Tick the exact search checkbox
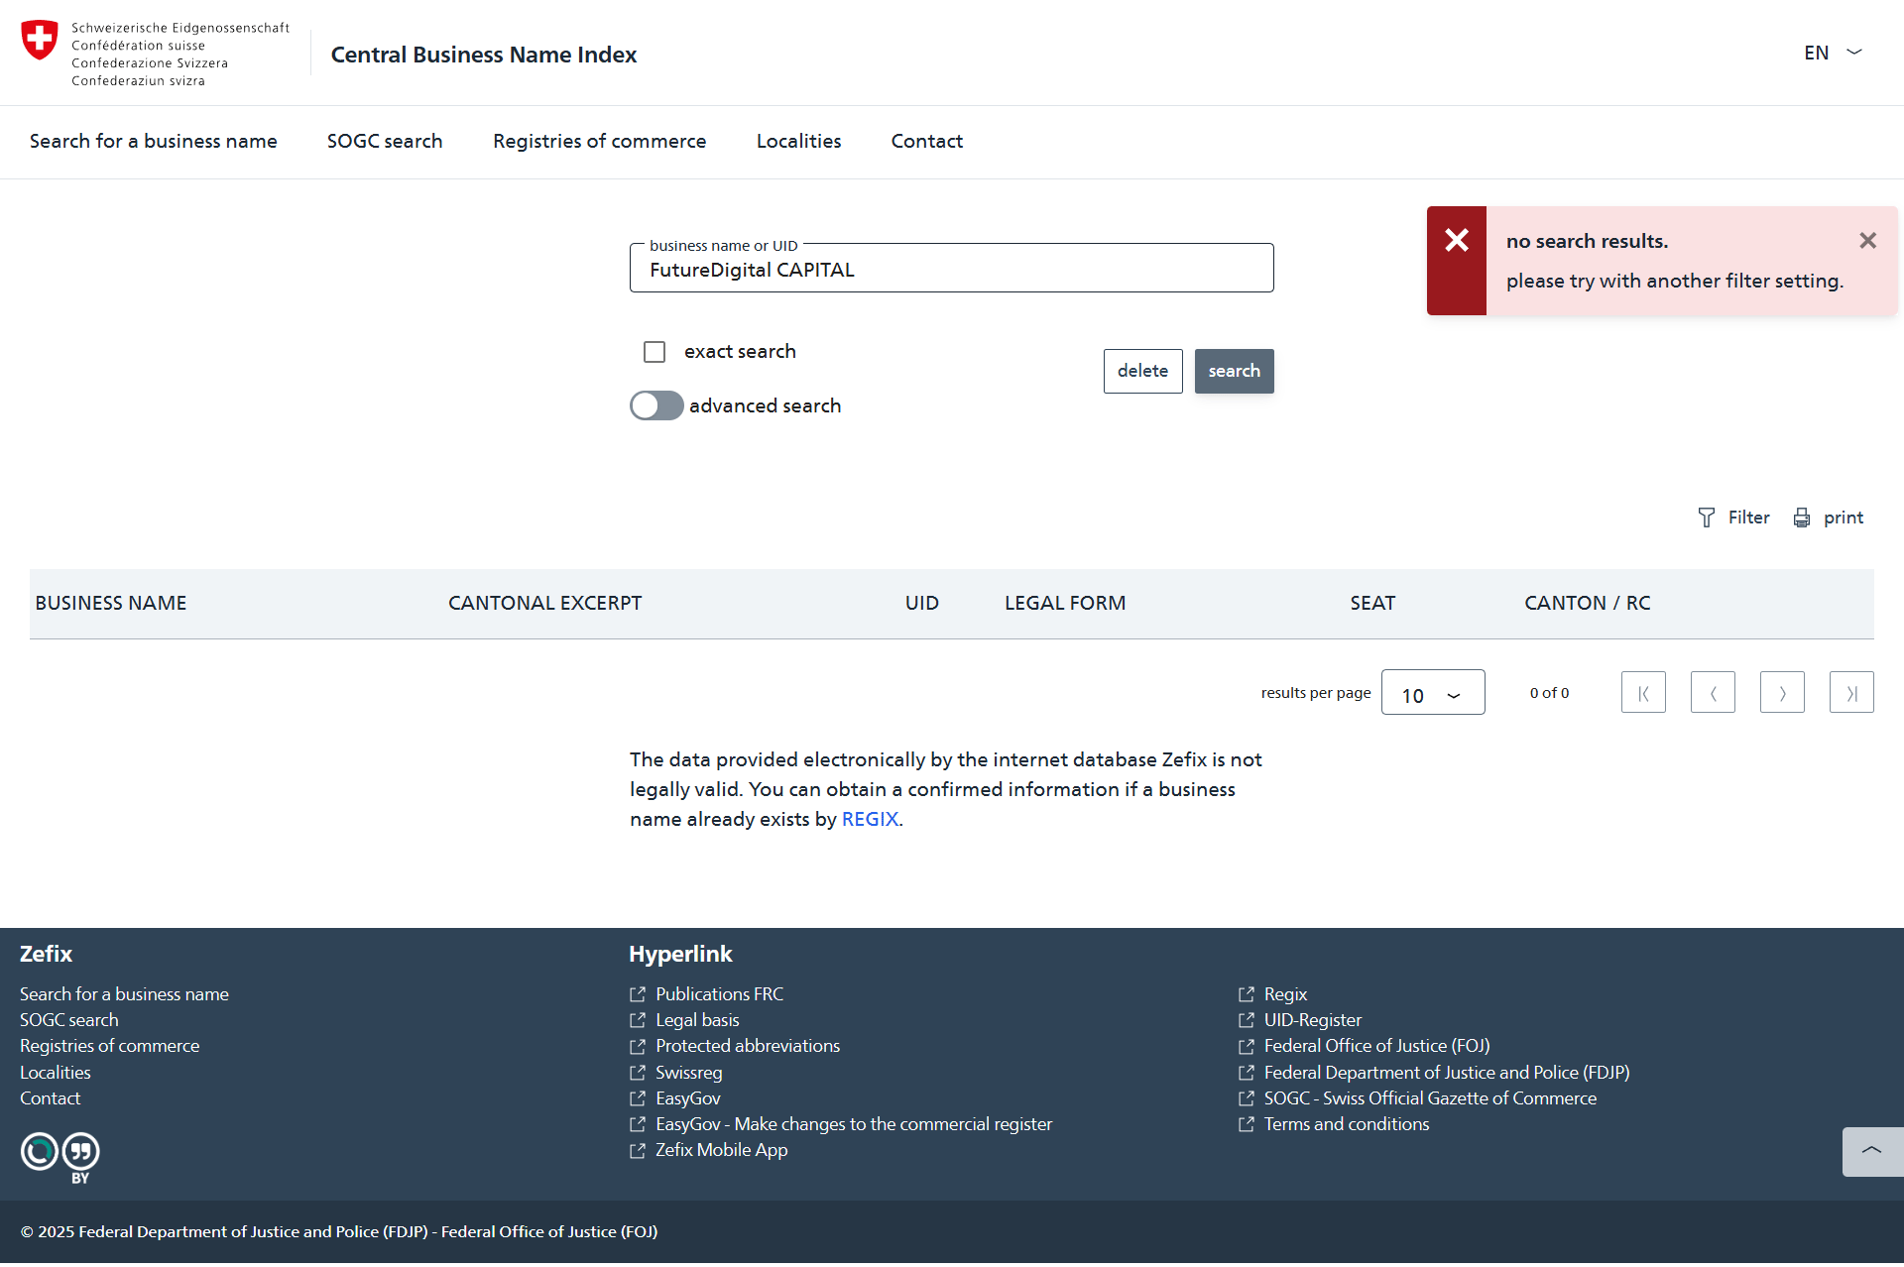 654,352
